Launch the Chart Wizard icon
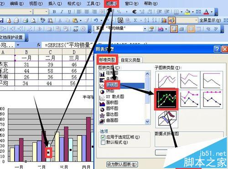Viewport: 228px width, 169px height. click(164, 20)
